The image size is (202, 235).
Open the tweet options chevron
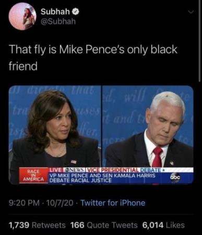click(191, 12)
